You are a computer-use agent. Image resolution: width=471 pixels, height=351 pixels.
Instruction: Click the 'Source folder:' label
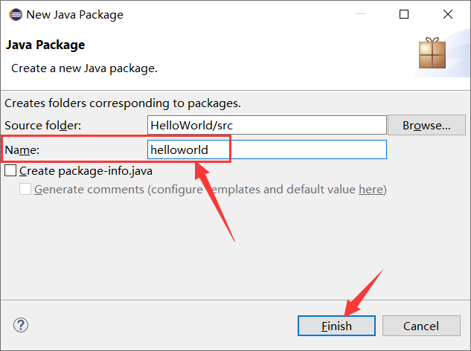tap(42, 125)
